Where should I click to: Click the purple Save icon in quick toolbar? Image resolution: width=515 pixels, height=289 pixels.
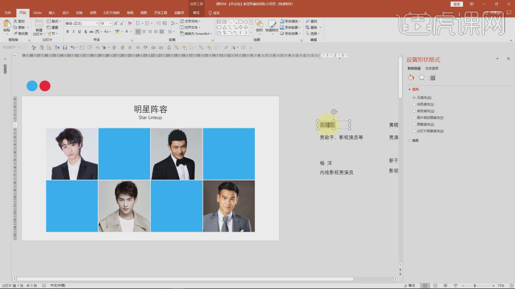65,48
